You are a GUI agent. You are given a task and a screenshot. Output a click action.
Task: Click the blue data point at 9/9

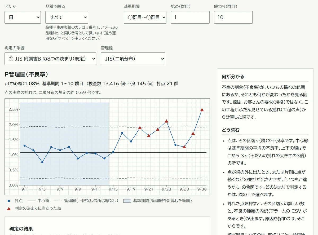(78, 158)
